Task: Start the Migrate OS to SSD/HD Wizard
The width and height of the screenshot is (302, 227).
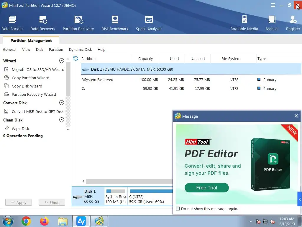Action: click(x=34, y=69)
